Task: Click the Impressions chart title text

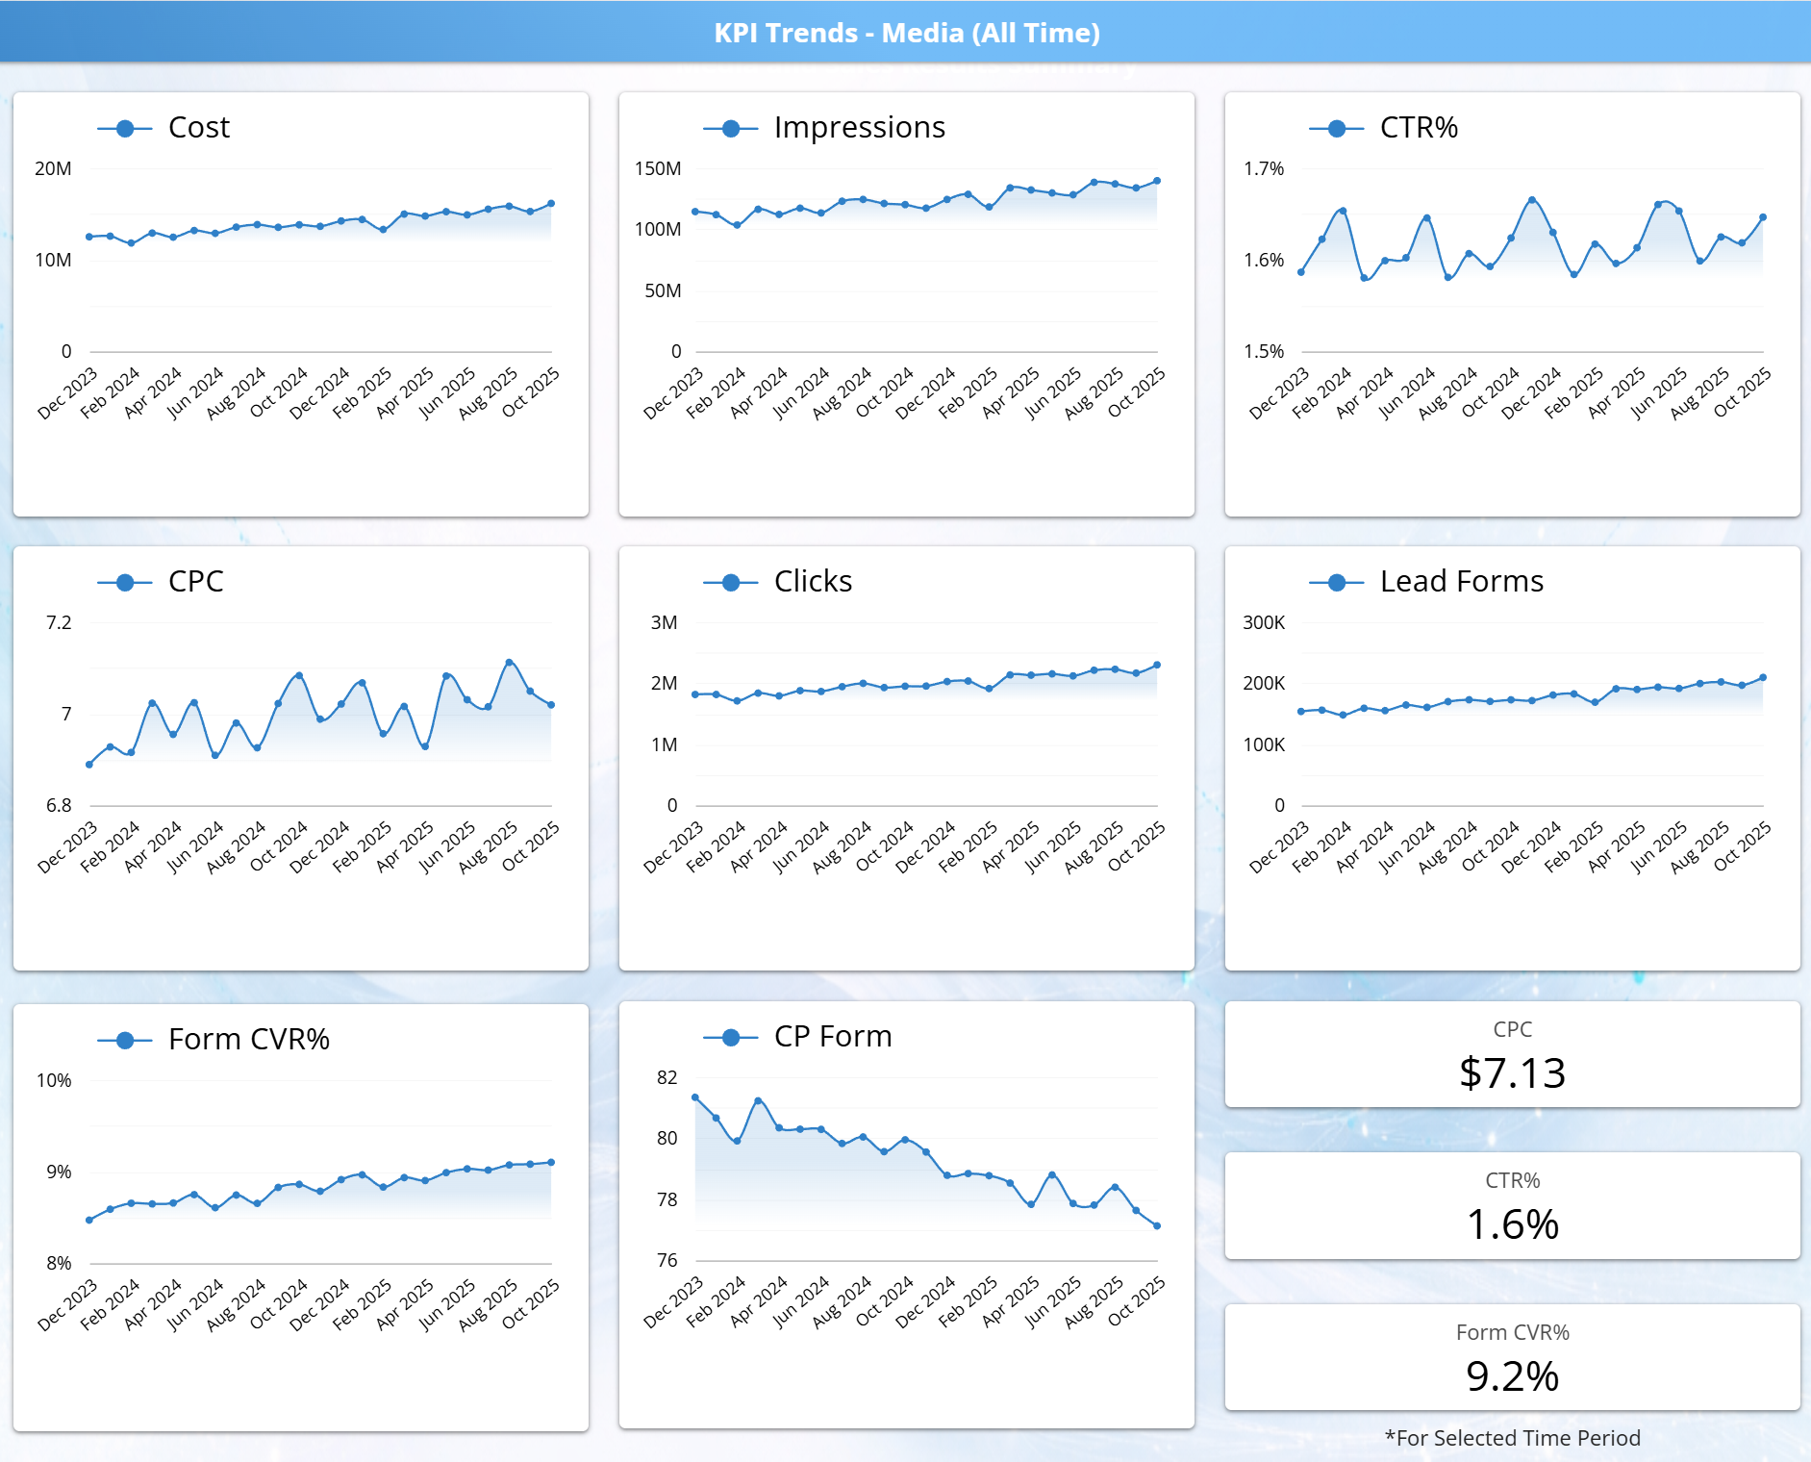Action: click(859, 128)
